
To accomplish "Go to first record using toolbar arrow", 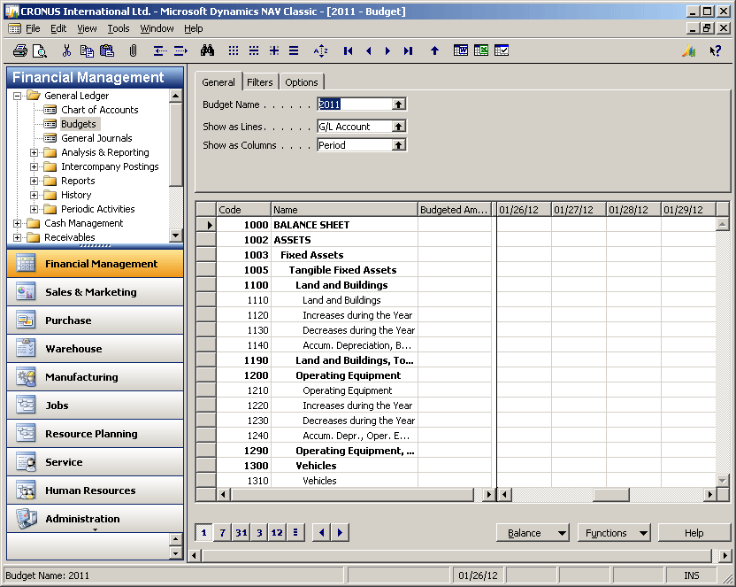I will (x=348, y=50).
